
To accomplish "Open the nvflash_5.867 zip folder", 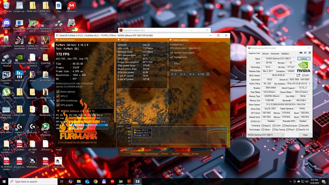I will pos(19,111).
